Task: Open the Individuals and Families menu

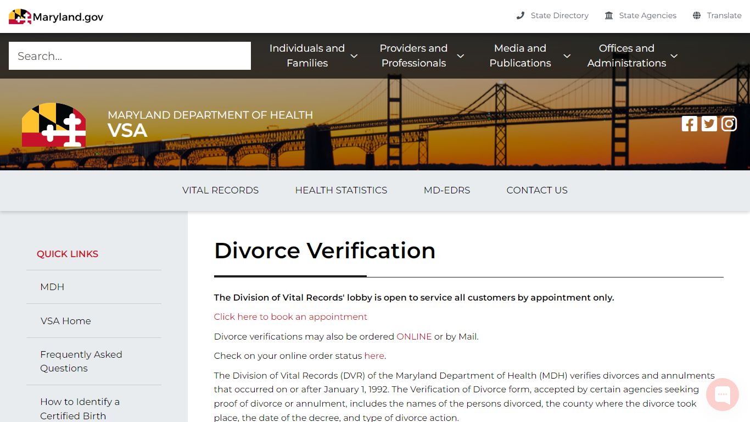Action: [307, 55]
